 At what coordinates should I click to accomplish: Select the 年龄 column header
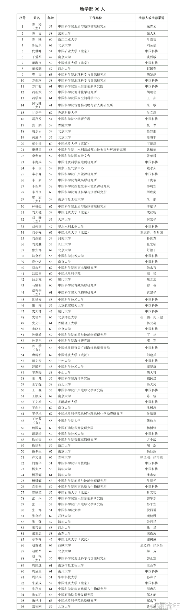point(50,18)
